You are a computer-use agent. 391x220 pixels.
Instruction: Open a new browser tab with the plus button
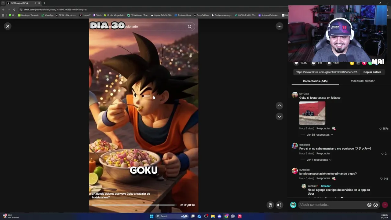pos(44,3)
